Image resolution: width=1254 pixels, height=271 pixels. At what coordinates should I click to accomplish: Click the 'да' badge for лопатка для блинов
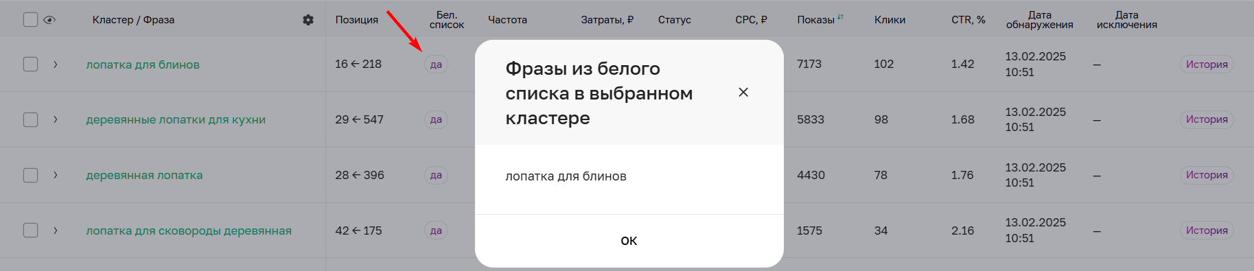pyautogui.click(x=436, y=64)
